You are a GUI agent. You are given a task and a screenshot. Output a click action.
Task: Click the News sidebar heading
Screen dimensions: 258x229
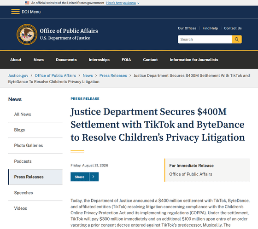(15, 99)
